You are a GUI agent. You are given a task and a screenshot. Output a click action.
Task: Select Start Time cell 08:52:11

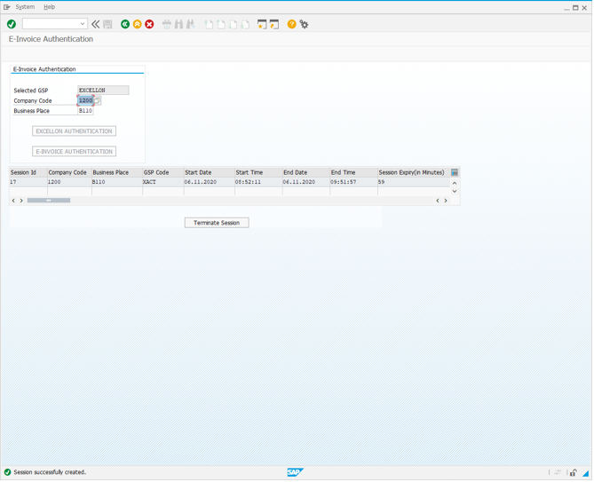pos(258,182)
